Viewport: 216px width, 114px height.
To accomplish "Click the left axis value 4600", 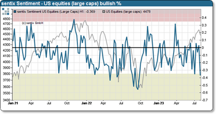I will 6,29.
